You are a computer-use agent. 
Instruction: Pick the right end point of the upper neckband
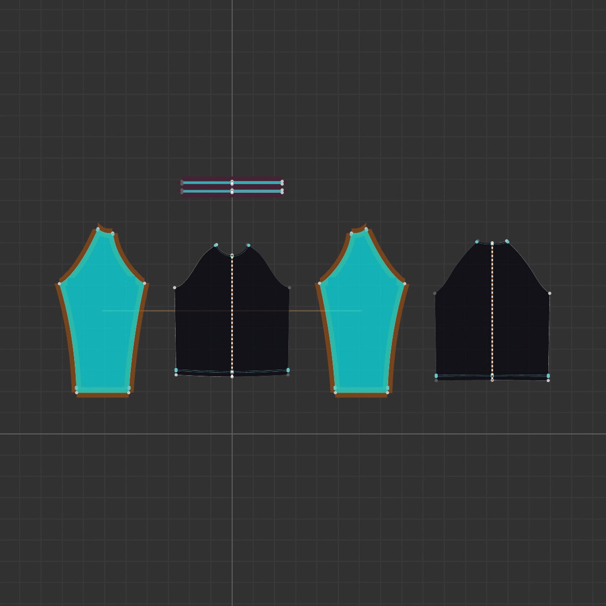[282, 182]
